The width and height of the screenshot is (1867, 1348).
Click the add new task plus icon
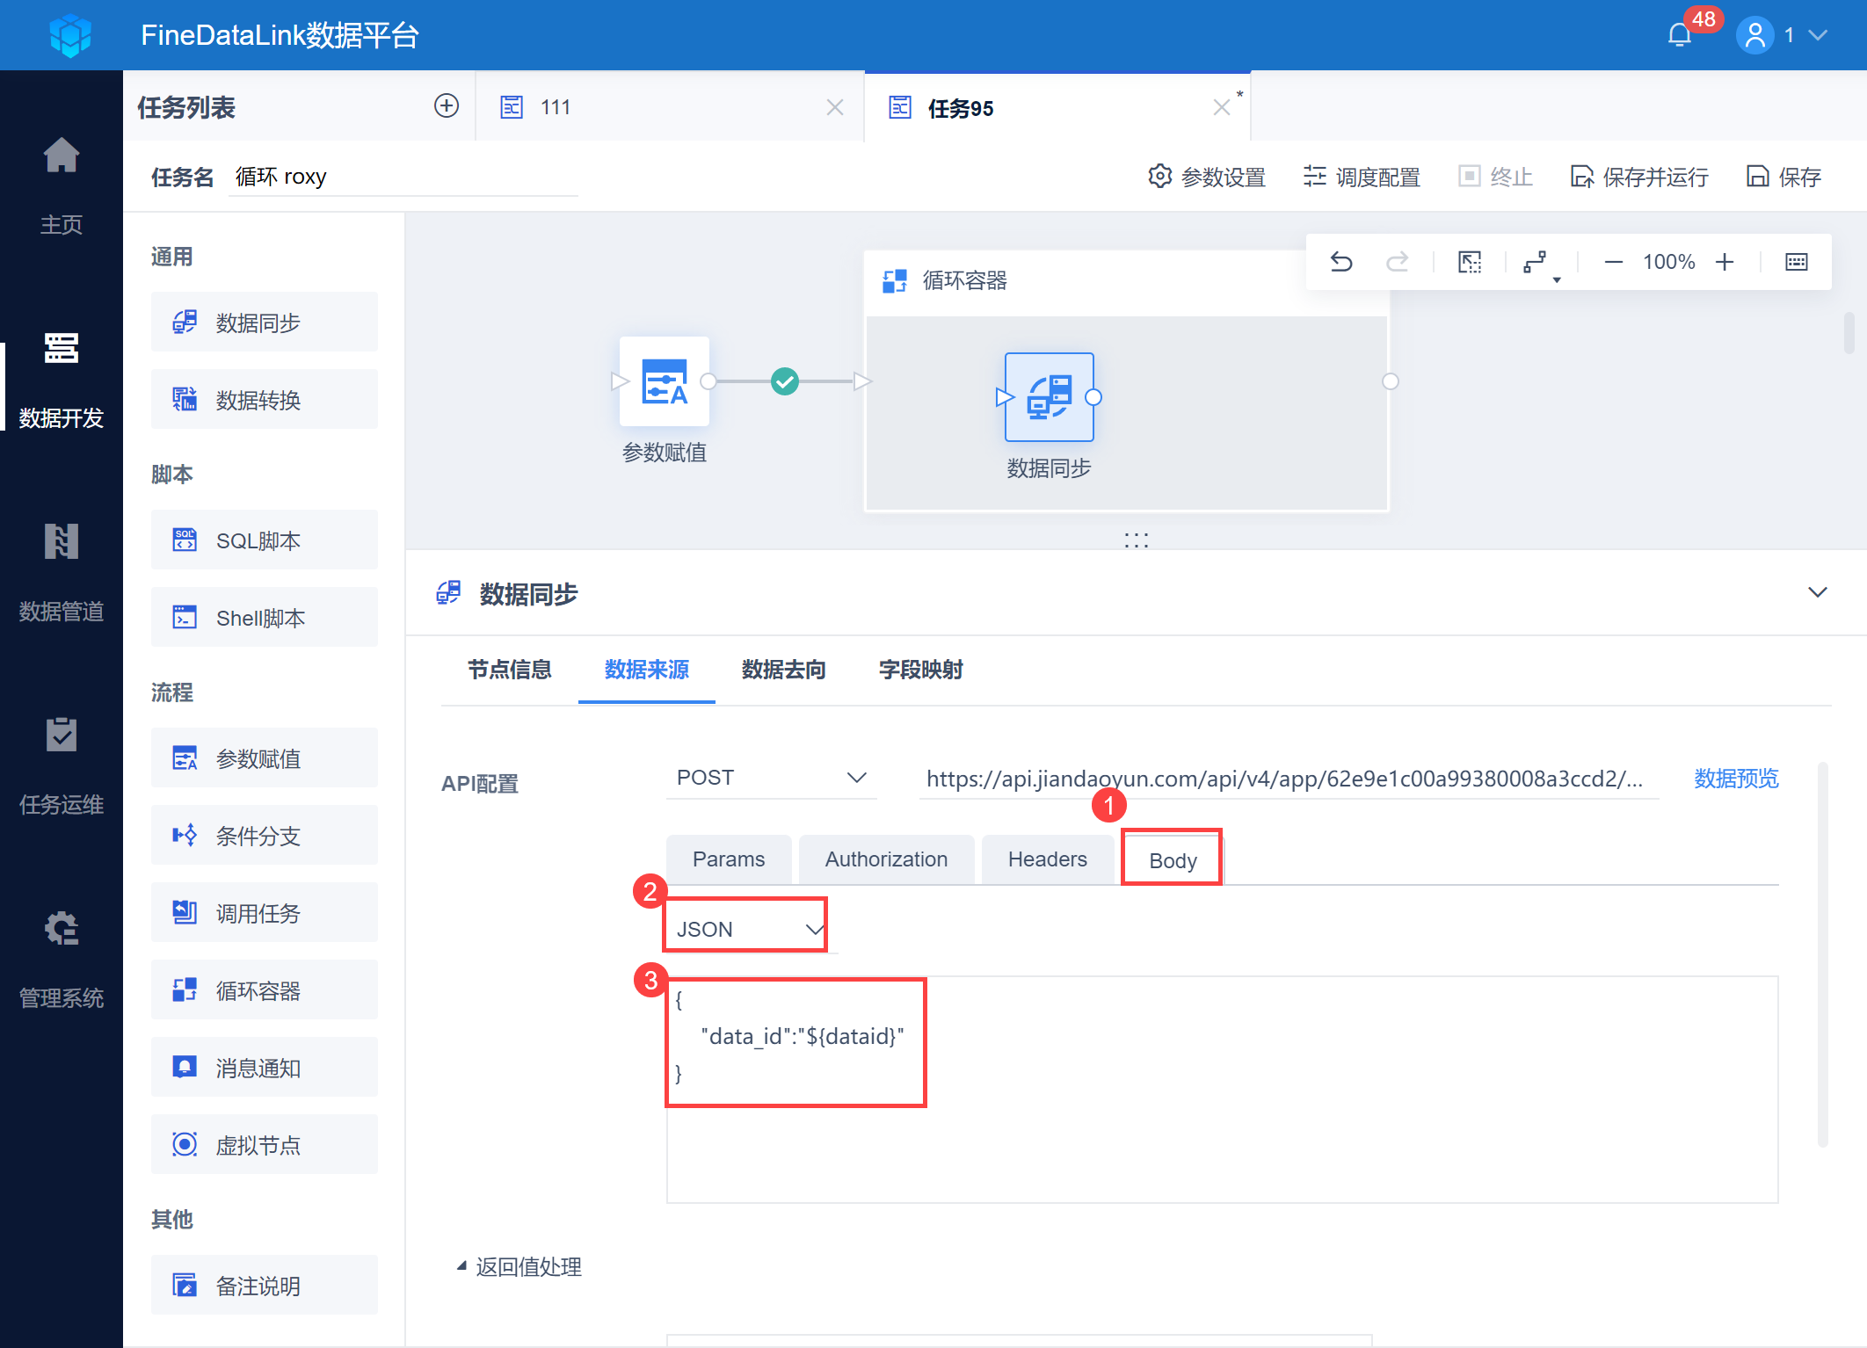[447, 106]
